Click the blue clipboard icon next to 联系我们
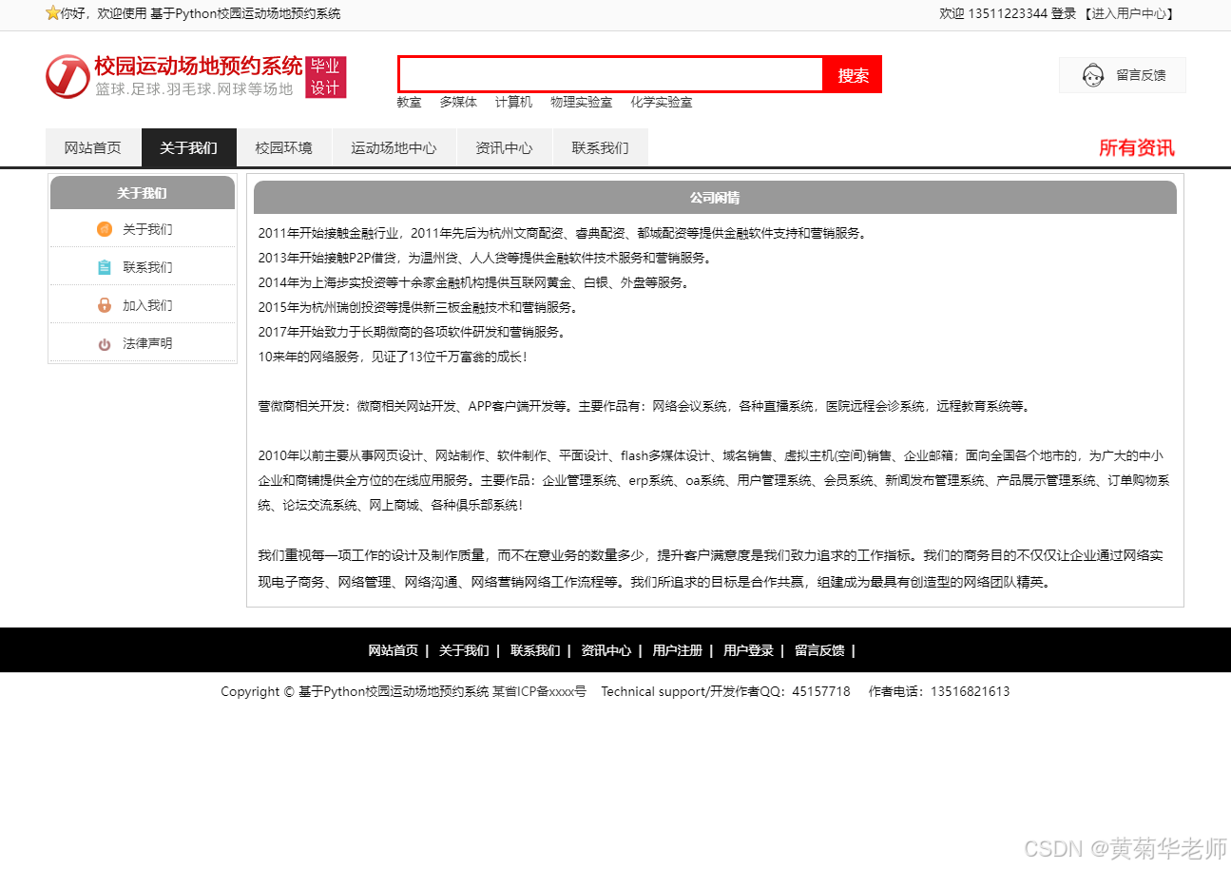Image resolution: width=1231 pixels, height=869 pixels. [x=104, y=267]
